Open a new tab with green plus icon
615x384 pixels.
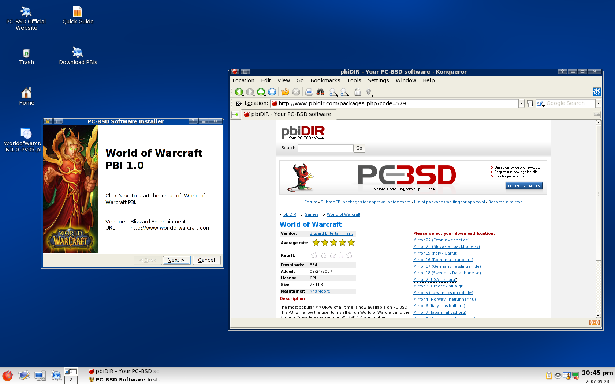coord(235,114)
